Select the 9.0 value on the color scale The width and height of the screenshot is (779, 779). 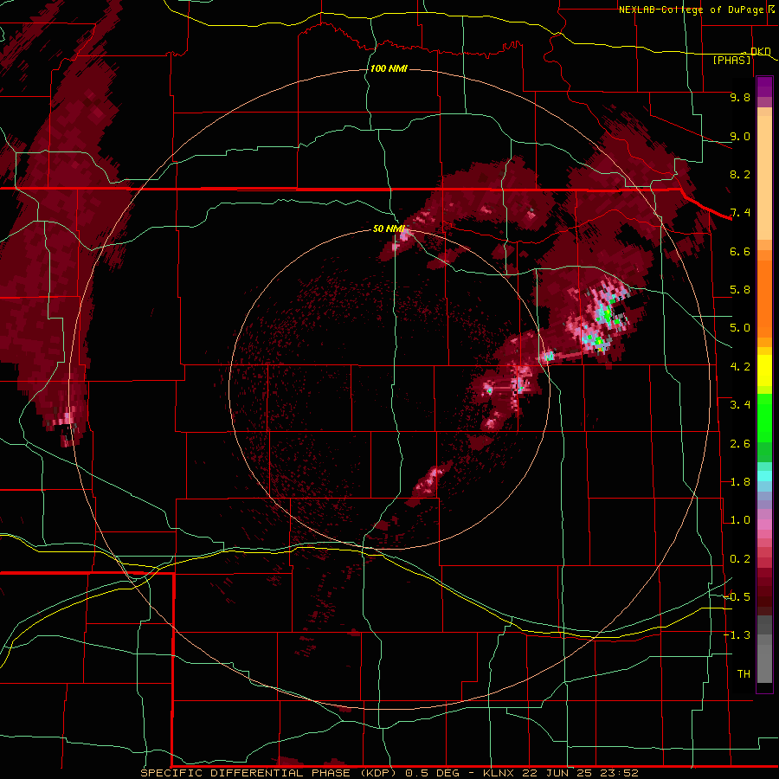coord(740,136)
